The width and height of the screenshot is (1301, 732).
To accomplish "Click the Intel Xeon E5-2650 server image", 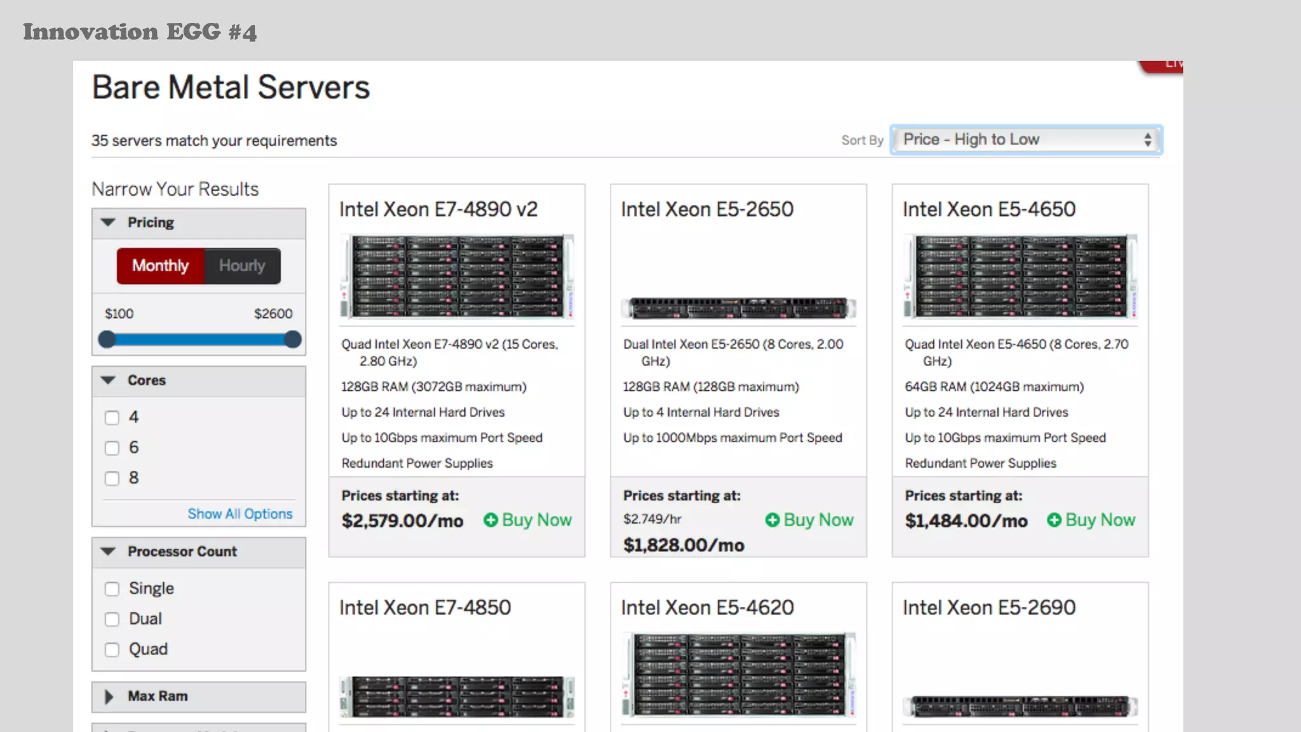I will (x=738, y=308).
